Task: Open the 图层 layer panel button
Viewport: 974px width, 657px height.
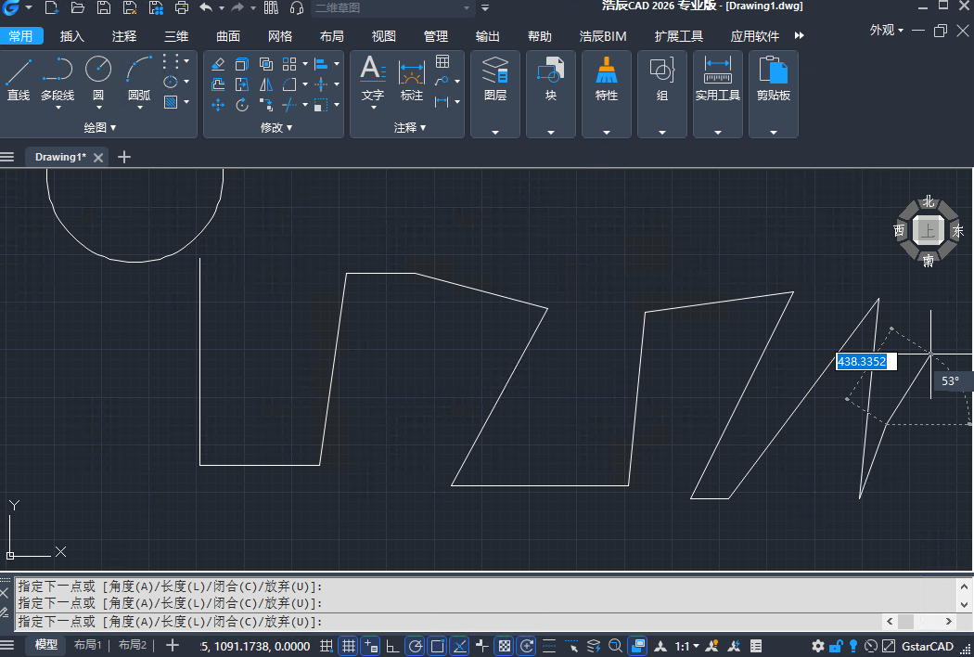Action: (x=495, y=80)
